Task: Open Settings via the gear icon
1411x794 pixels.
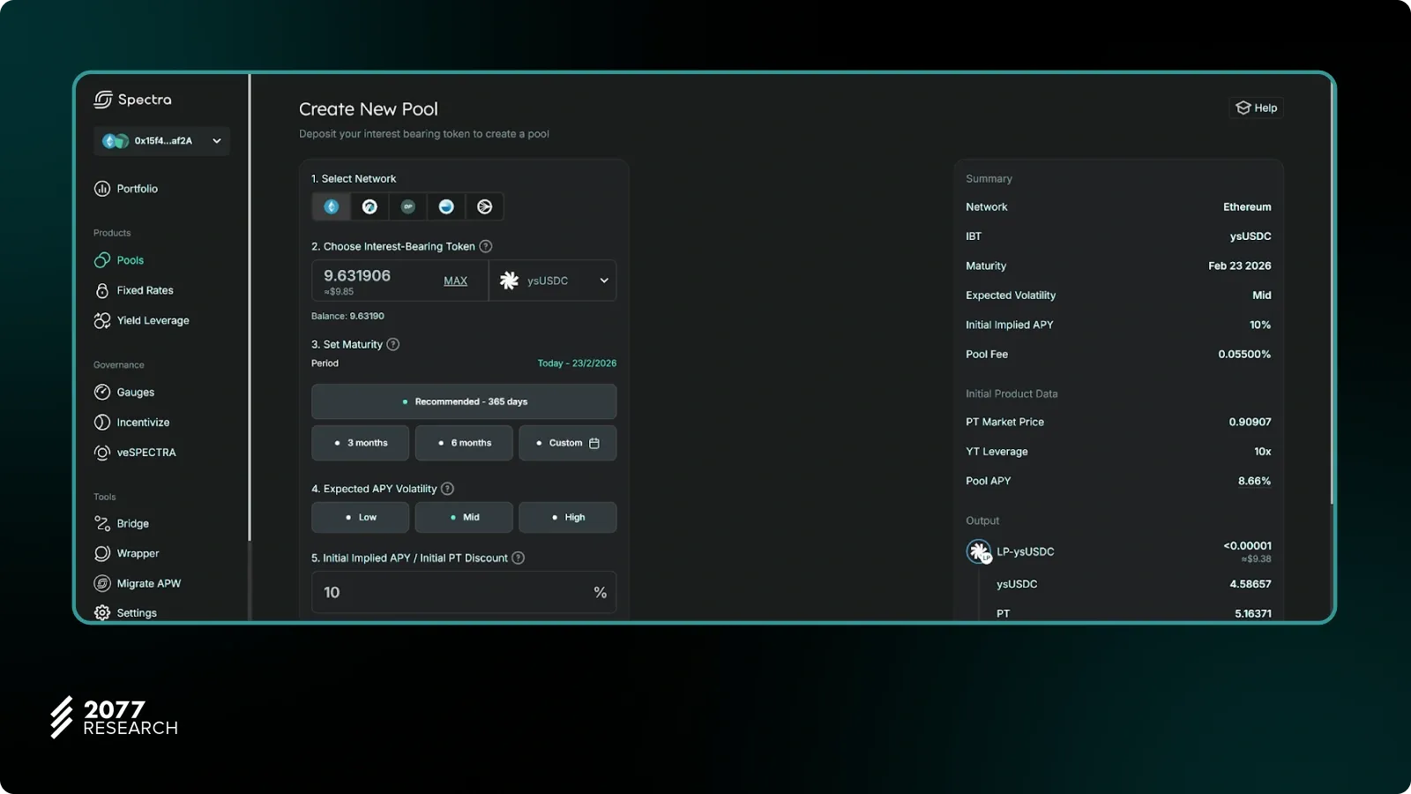Action: (102, 612)
